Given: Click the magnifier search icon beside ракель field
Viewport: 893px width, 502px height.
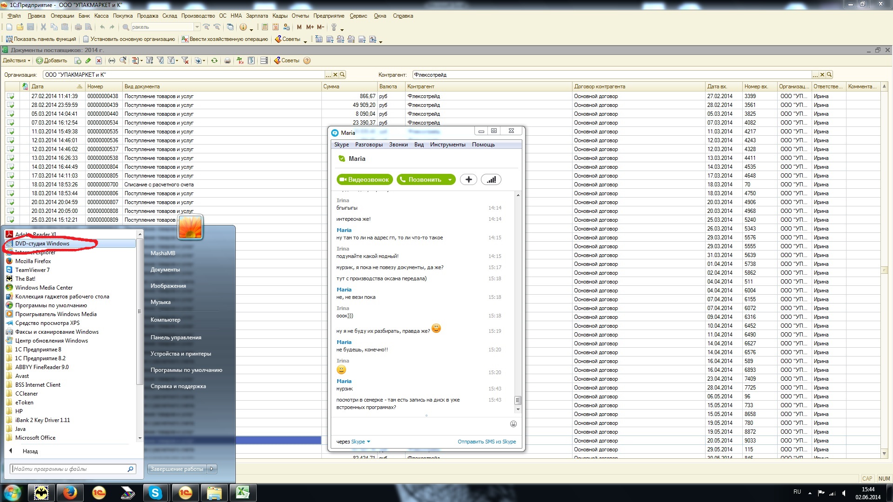Looking at the screenshot, I should (126, 27).
